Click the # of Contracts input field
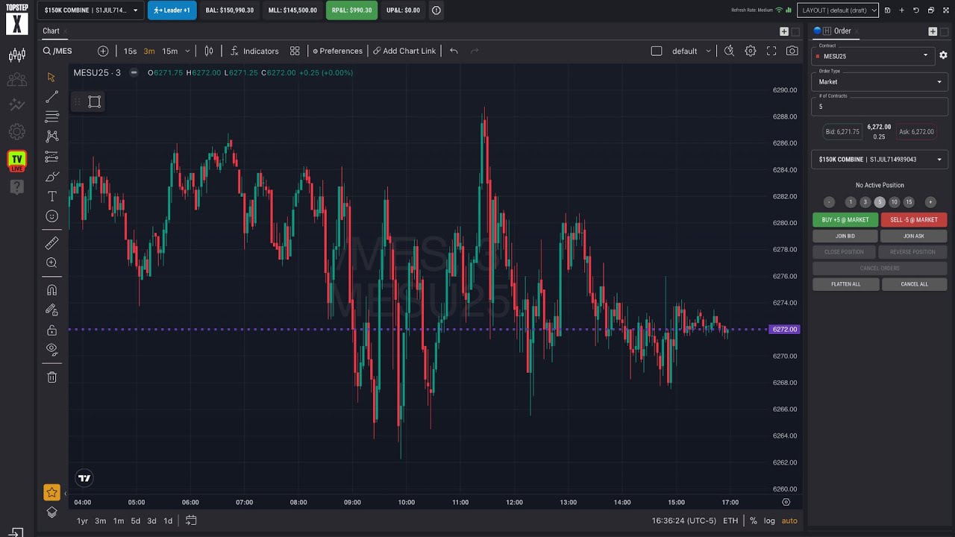 (x=880, y=106)
